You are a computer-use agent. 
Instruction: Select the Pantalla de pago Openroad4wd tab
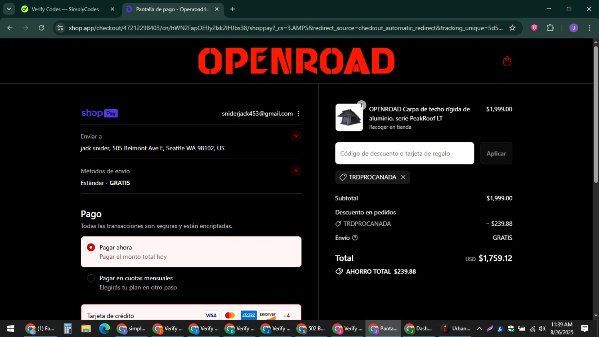(x=172, y=9)
